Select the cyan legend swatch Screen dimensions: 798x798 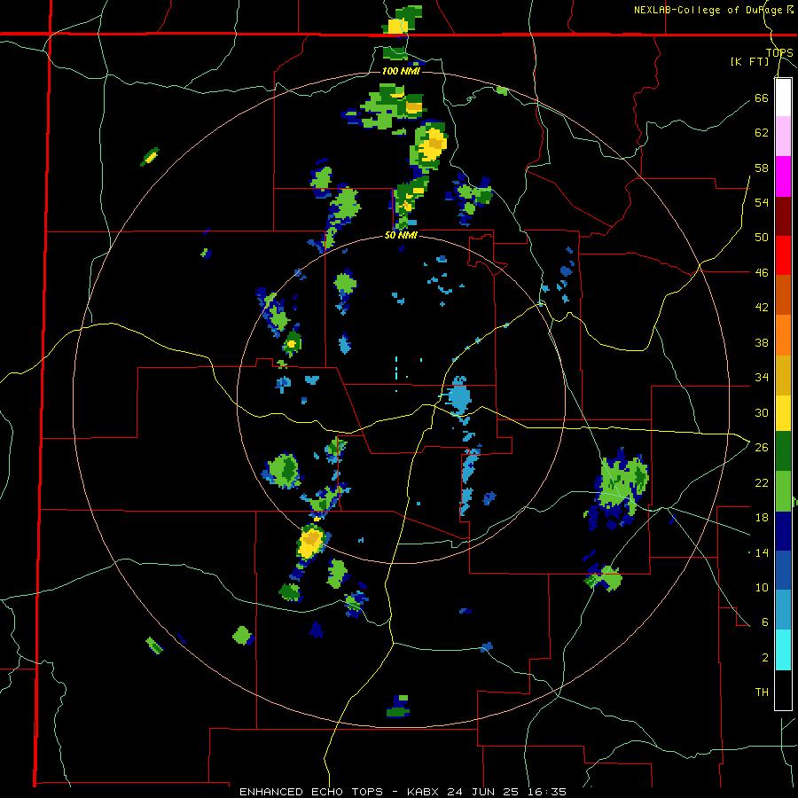(783, 650)
